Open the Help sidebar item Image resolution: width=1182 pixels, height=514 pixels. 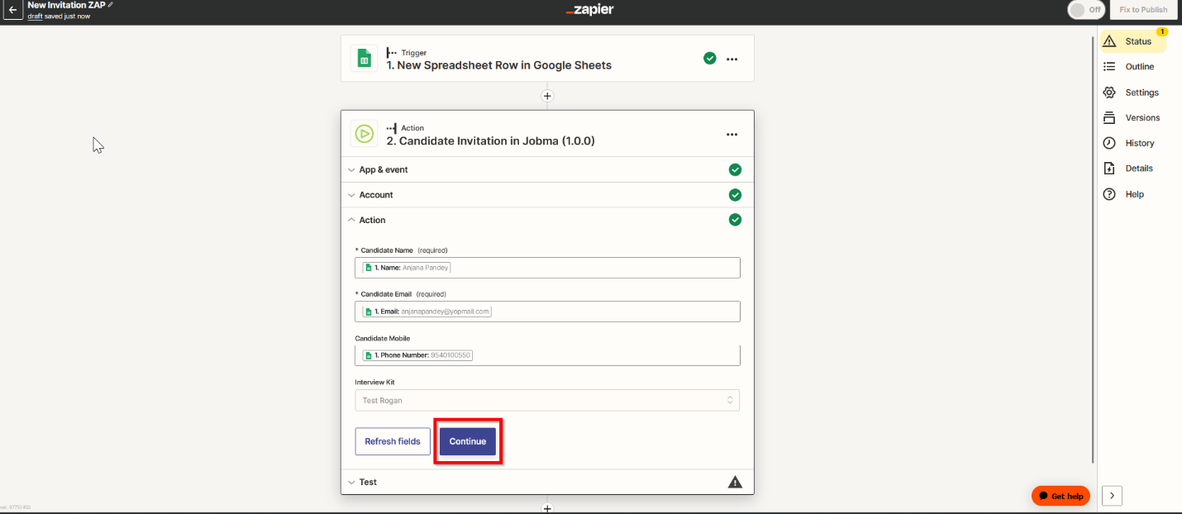tap(1124, 194)
